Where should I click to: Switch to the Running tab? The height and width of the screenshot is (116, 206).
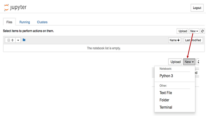click(x=25, y=22)
